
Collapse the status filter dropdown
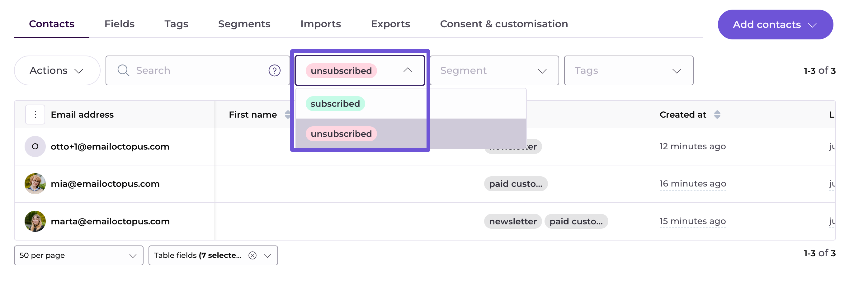point(408,70)
